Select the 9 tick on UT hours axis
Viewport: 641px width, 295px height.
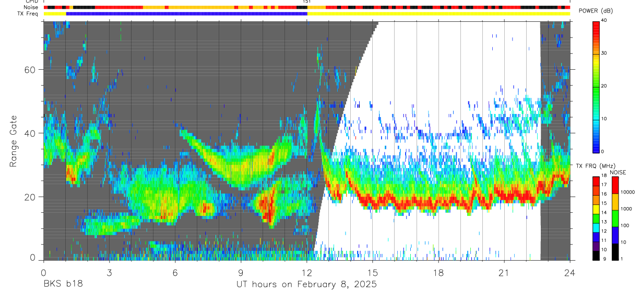coord(241,272)
